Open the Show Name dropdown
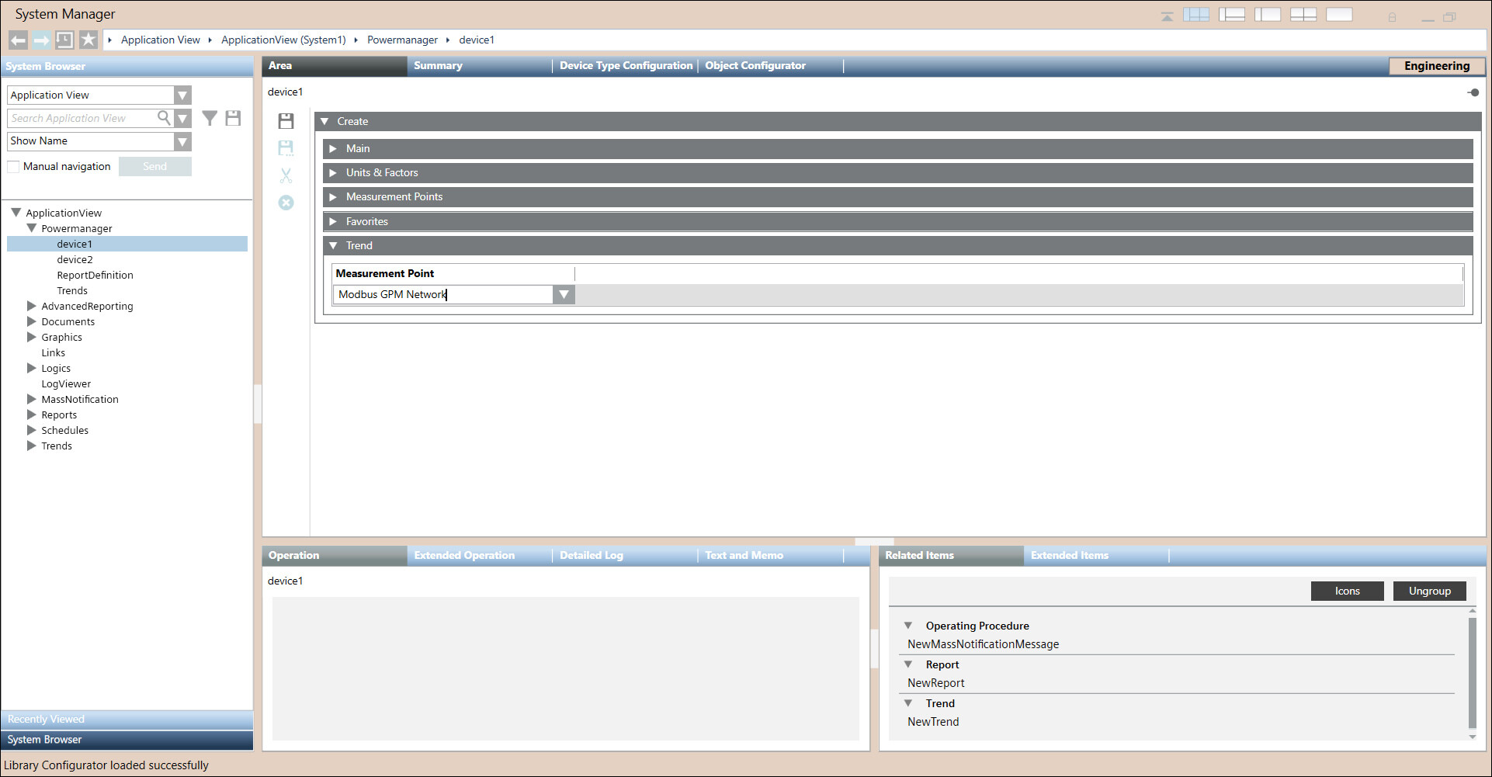1492x777 pixels. 182,141
